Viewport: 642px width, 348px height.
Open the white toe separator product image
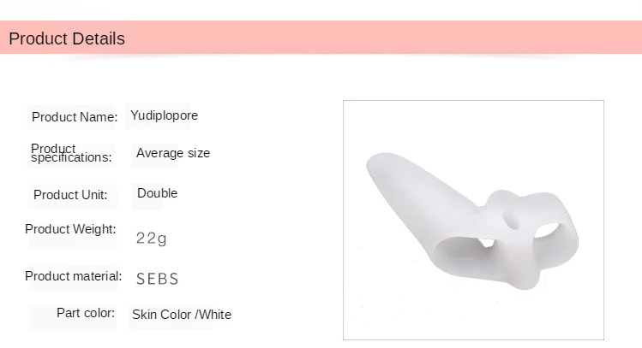coord(473,220)
